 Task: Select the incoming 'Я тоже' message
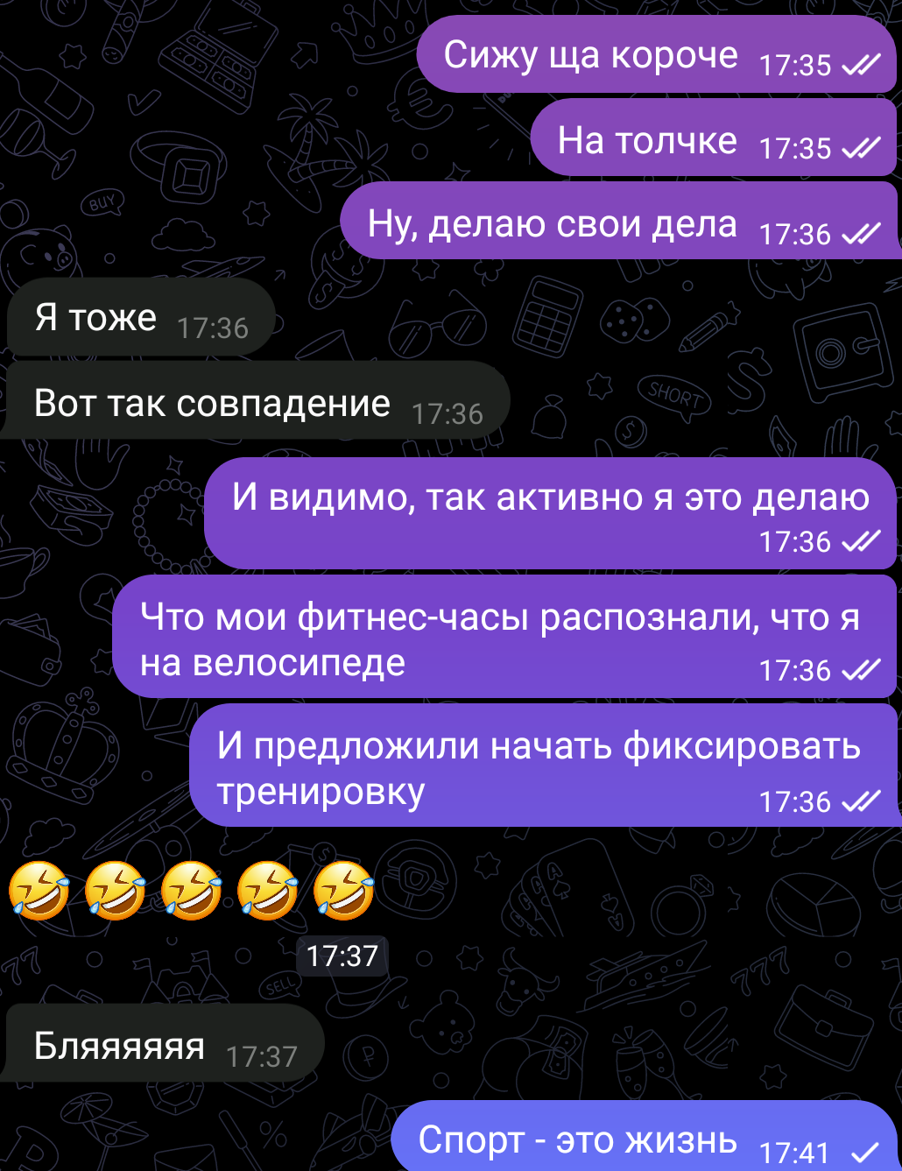pyautogui.click(x=140, y=317)
